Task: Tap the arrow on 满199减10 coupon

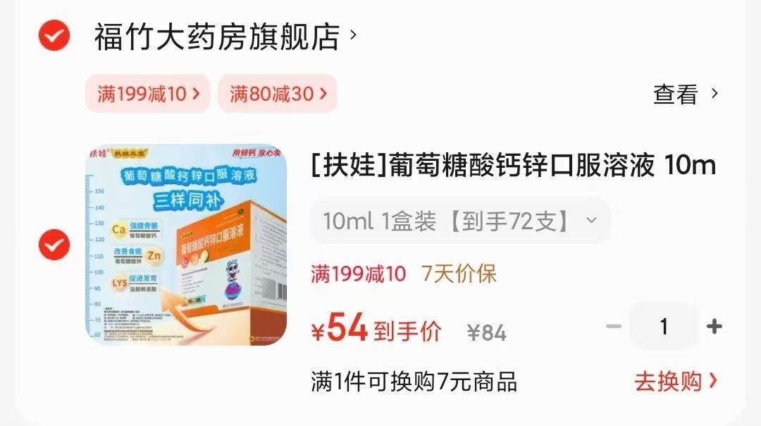Action: [x=196, y=94]
